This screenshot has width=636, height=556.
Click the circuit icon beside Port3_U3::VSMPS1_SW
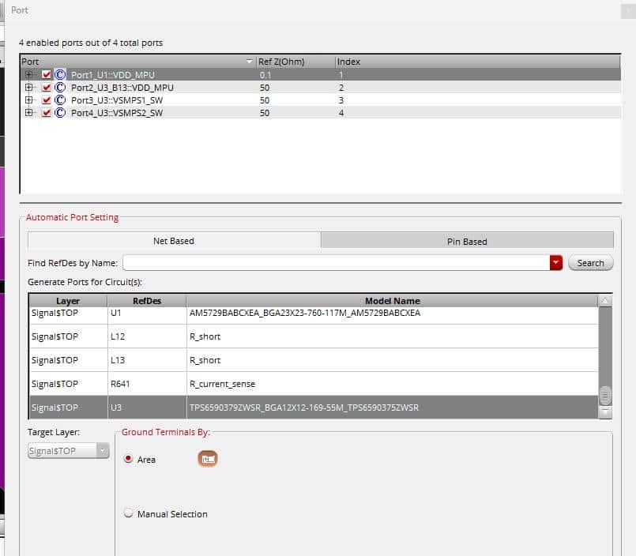60,100
